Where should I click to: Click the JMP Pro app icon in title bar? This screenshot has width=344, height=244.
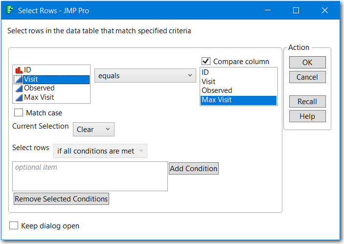[10, 10]
